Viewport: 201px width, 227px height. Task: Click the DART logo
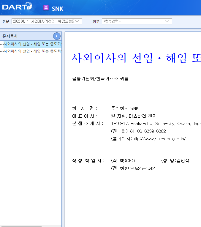17,6
